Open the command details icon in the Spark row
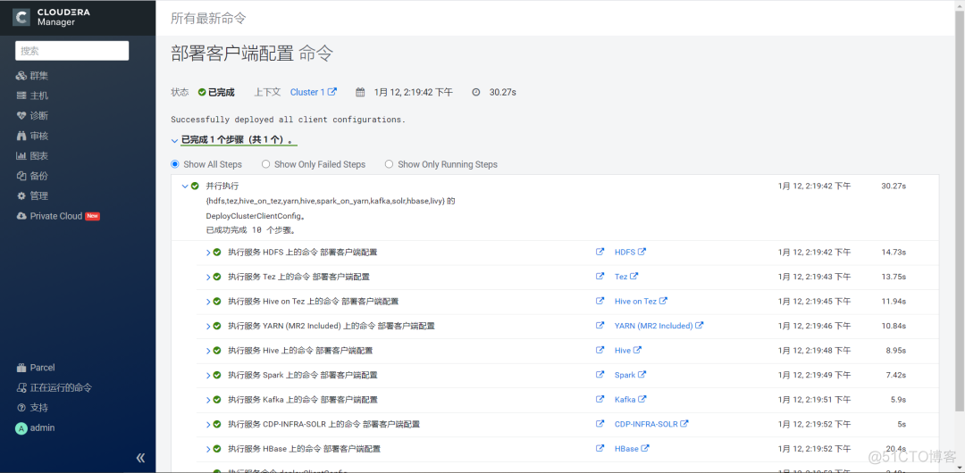 (x=600, y=375)
